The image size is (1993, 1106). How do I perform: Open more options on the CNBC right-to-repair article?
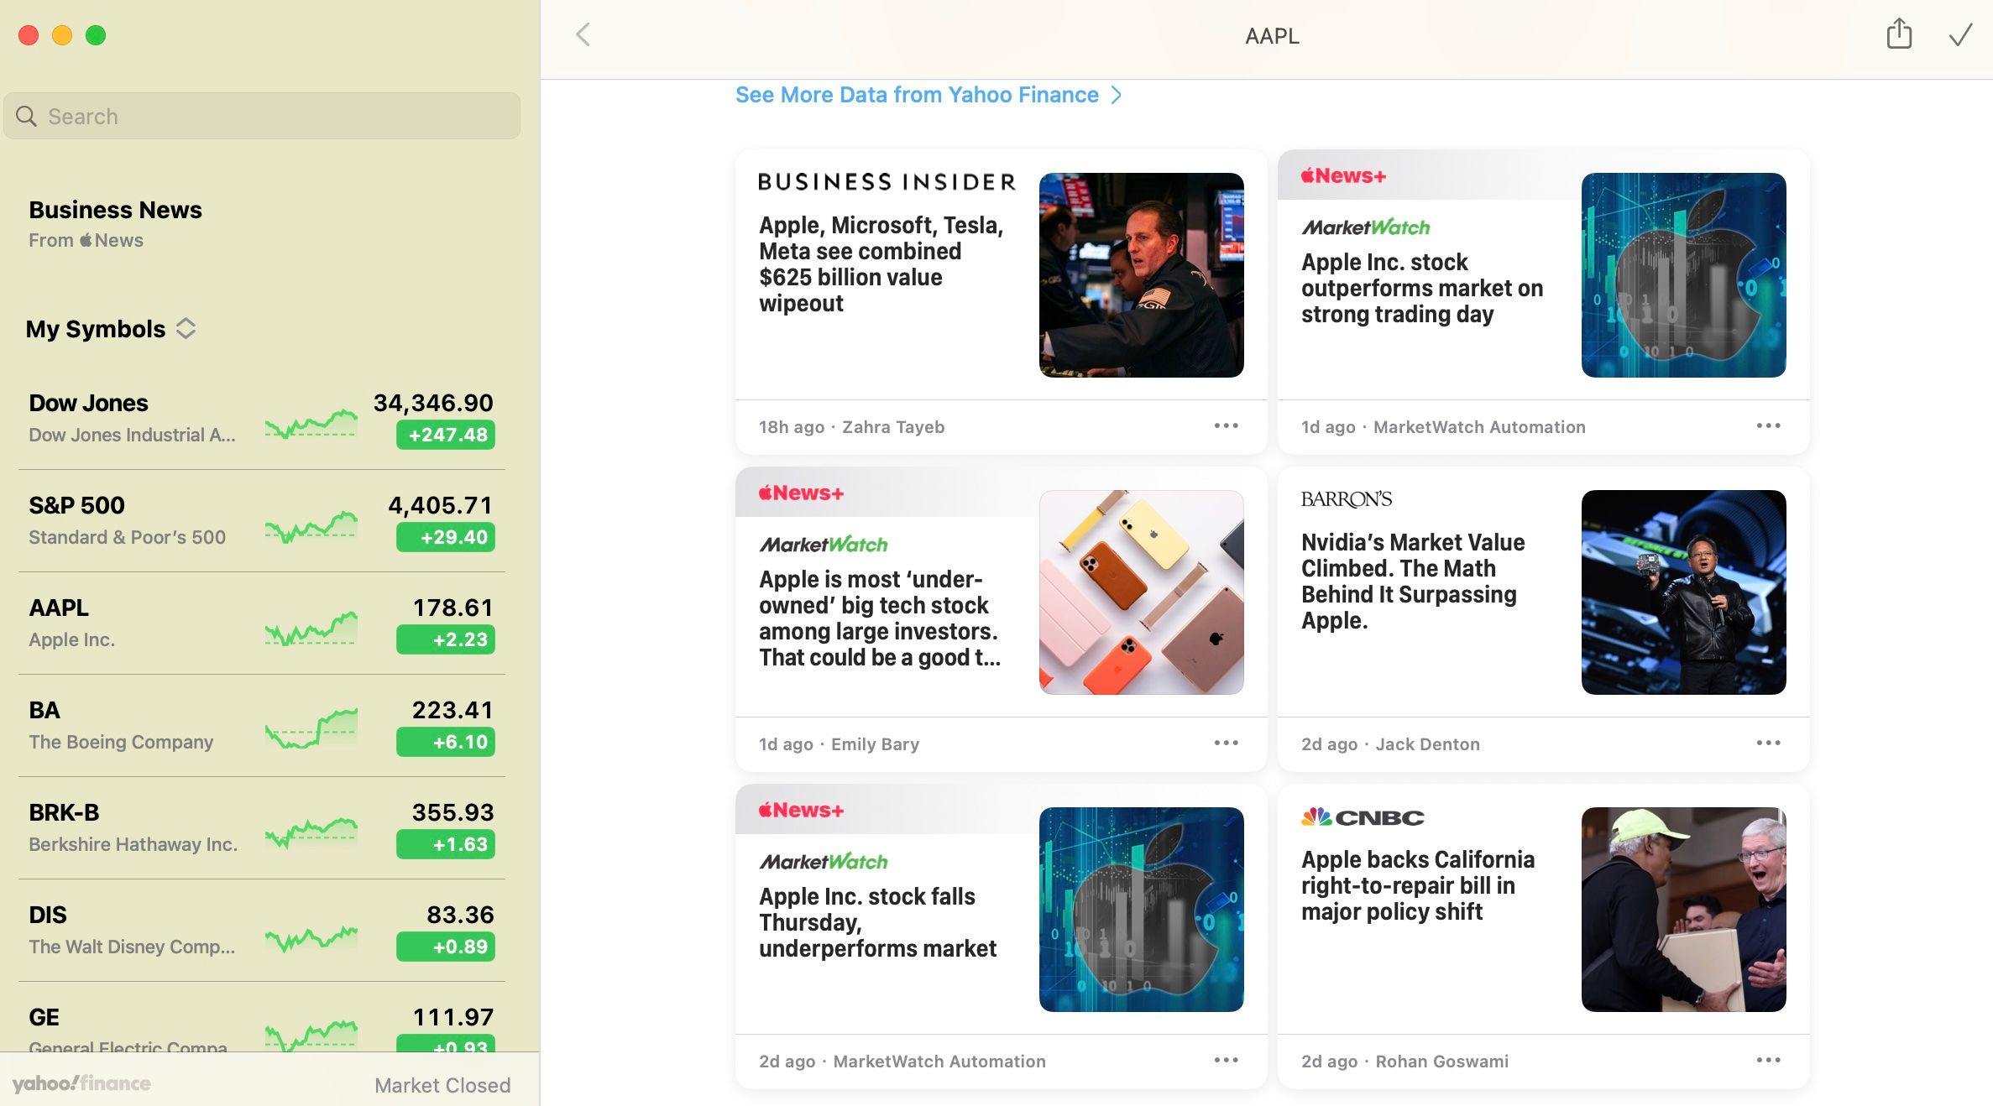click(1768, 1060)
